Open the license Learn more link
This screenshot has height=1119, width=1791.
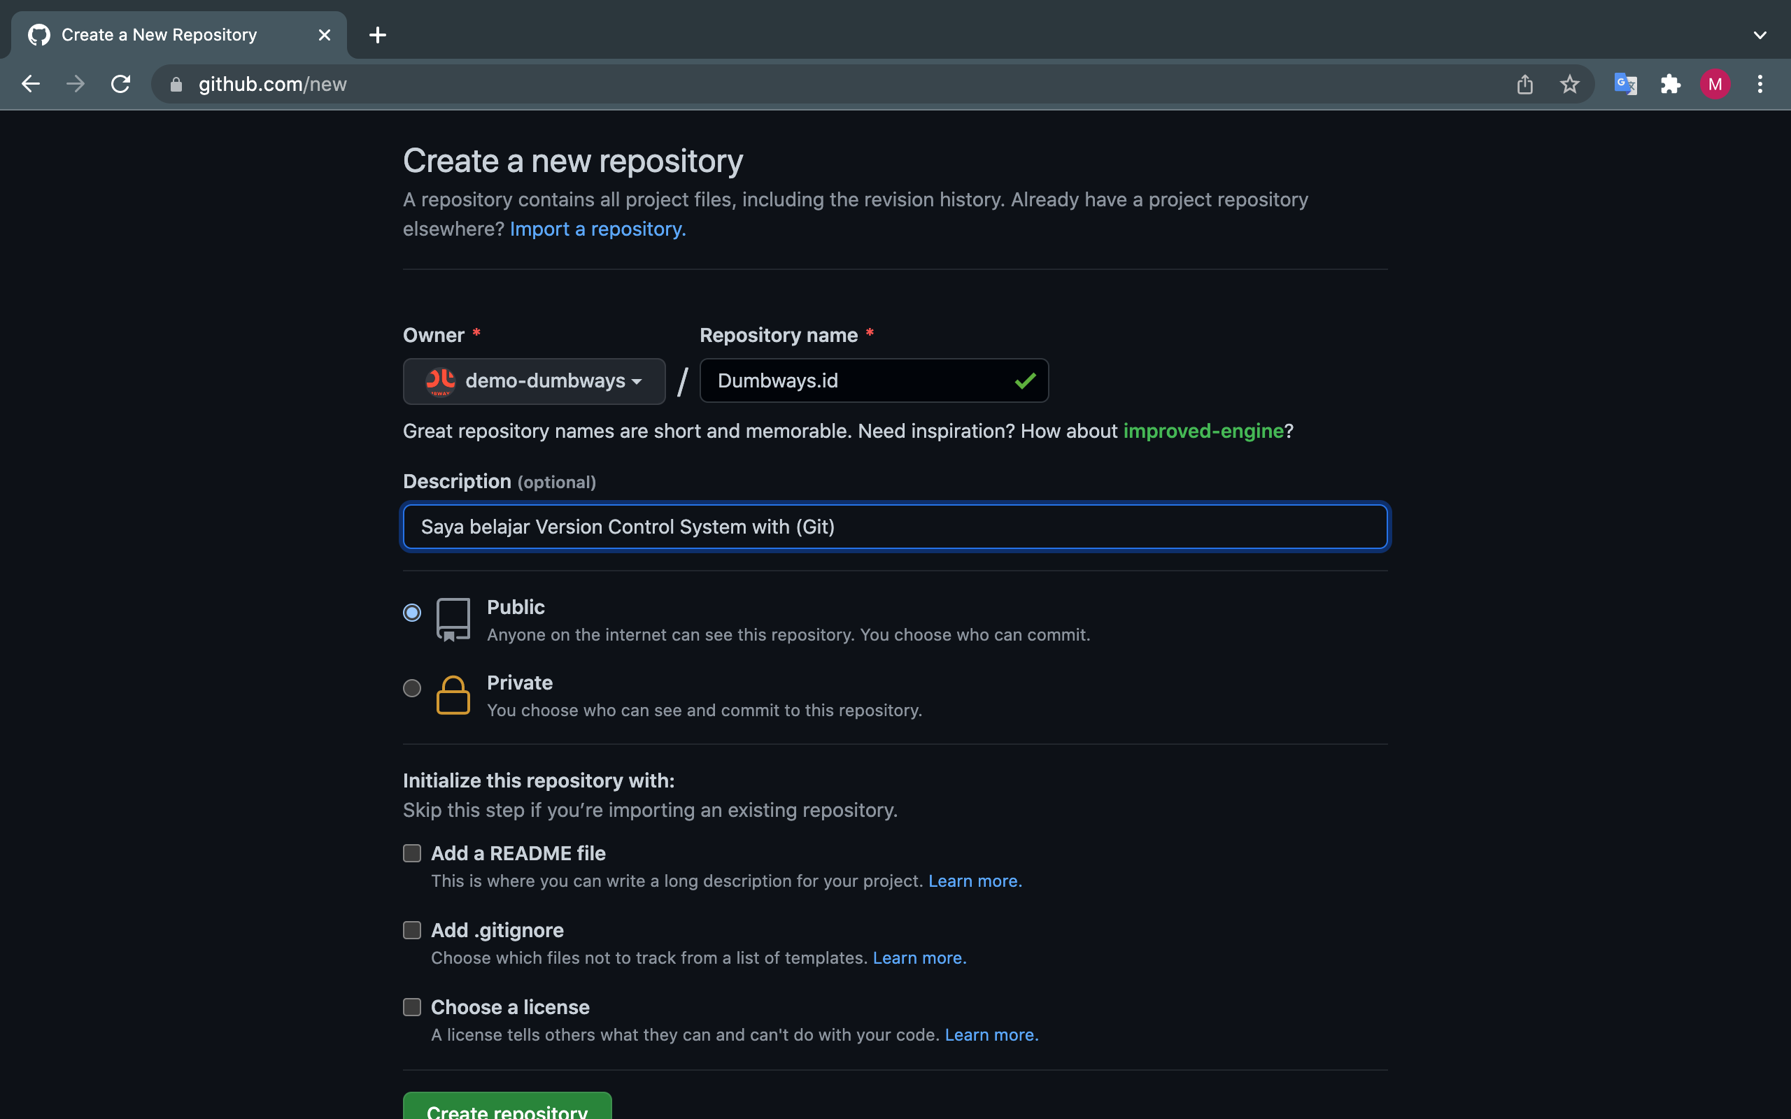tap(991, 1035)
